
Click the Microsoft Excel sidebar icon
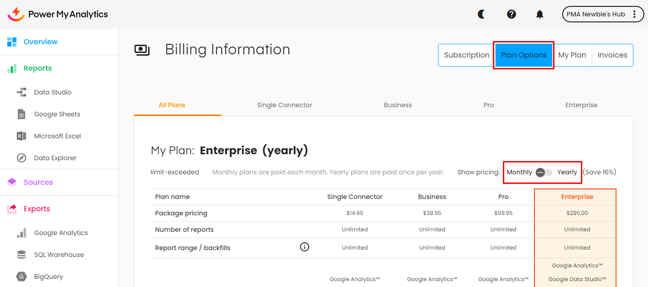point(21,136)
